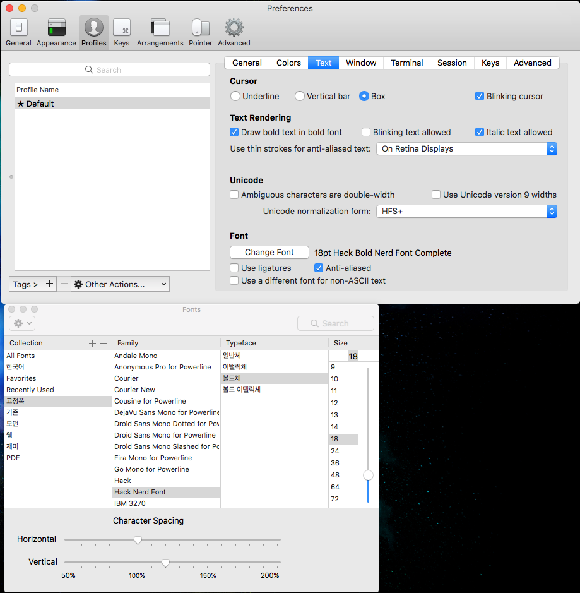The image size is (580, 593).
Task: Click the plus button to add profile
Action: coord(50,284)
